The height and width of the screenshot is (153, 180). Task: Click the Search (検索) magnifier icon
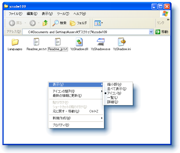[x=55, y=23]
